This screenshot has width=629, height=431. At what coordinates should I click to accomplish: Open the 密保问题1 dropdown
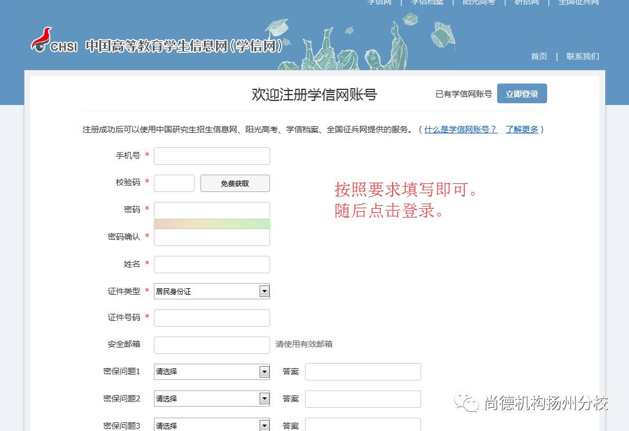click(212, 372)
